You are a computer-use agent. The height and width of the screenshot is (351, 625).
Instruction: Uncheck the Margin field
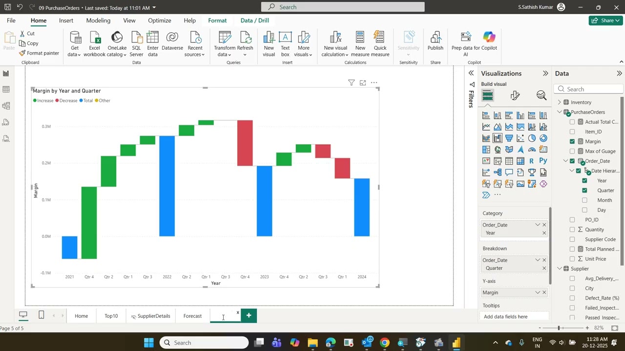coord(572,141)
